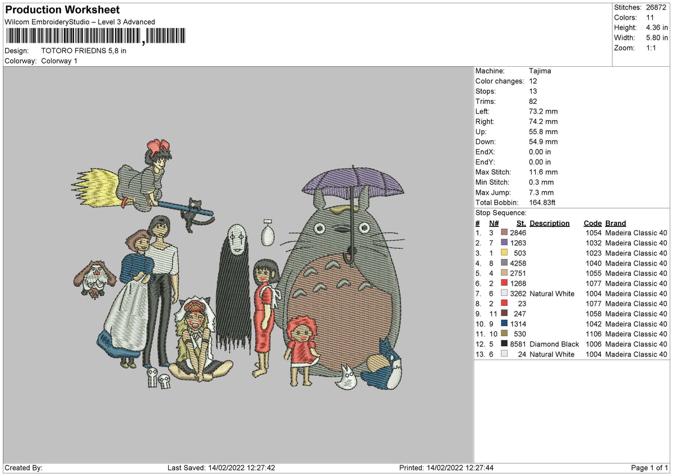
Task: Click the design name TOTORO FRIEDNS 5,8 in
Action: pyautogui.click(x=84, y=51)
